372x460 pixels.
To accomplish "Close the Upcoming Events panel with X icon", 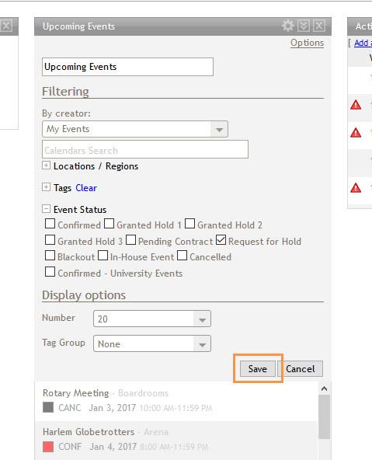I will point(319,26).
